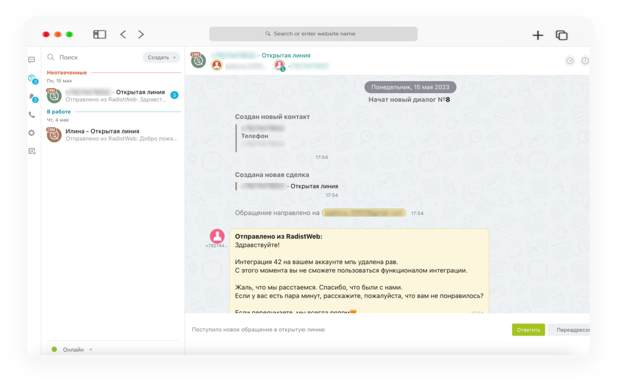The height and width of the screenshot is (389, 617).
Task: Go back with browser back arrow
Action: (123, 34)
